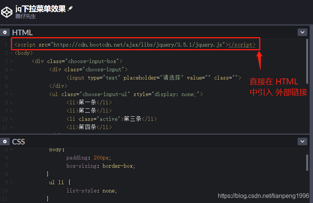313x203 pixels.
Task: Click the CodePen logo icon
Action: tap(7, 12)
